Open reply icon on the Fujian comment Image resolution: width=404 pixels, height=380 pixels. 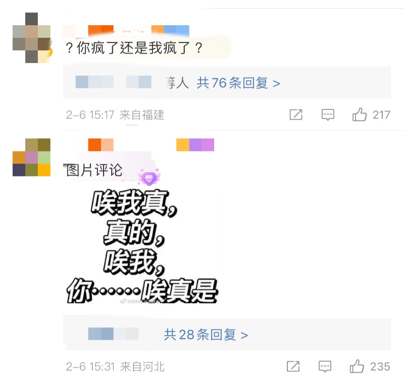click(328, 115)
